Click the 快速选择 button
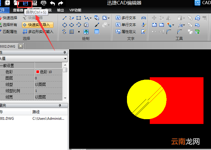211x150 pixels. point(9,18)
